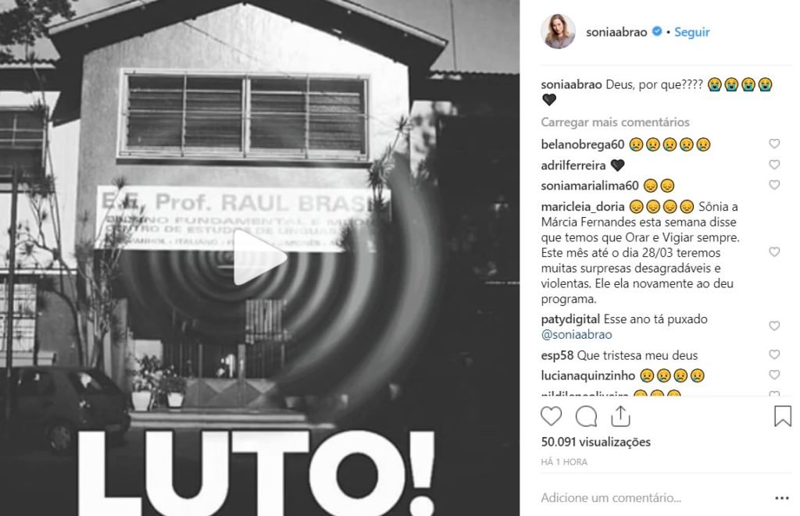Open soniaabrao username in the header
The image size is (800, 516).
(616, 32)
